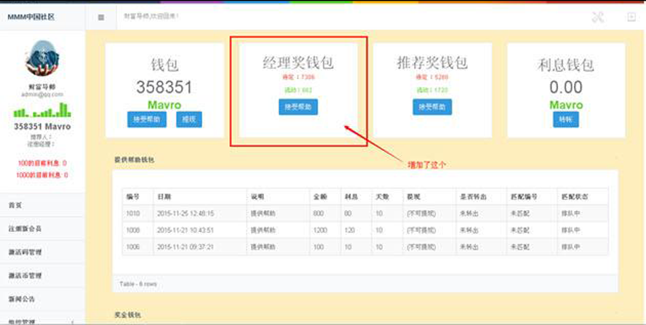Click the table row count footer text
Screen dimensions: 646x325
138,284
